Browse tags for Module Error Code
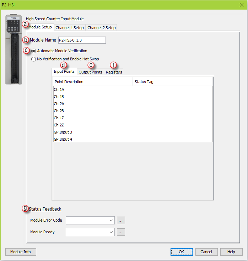Image resolution: width=248 pixels, height=261 pixels. (121, 221)
